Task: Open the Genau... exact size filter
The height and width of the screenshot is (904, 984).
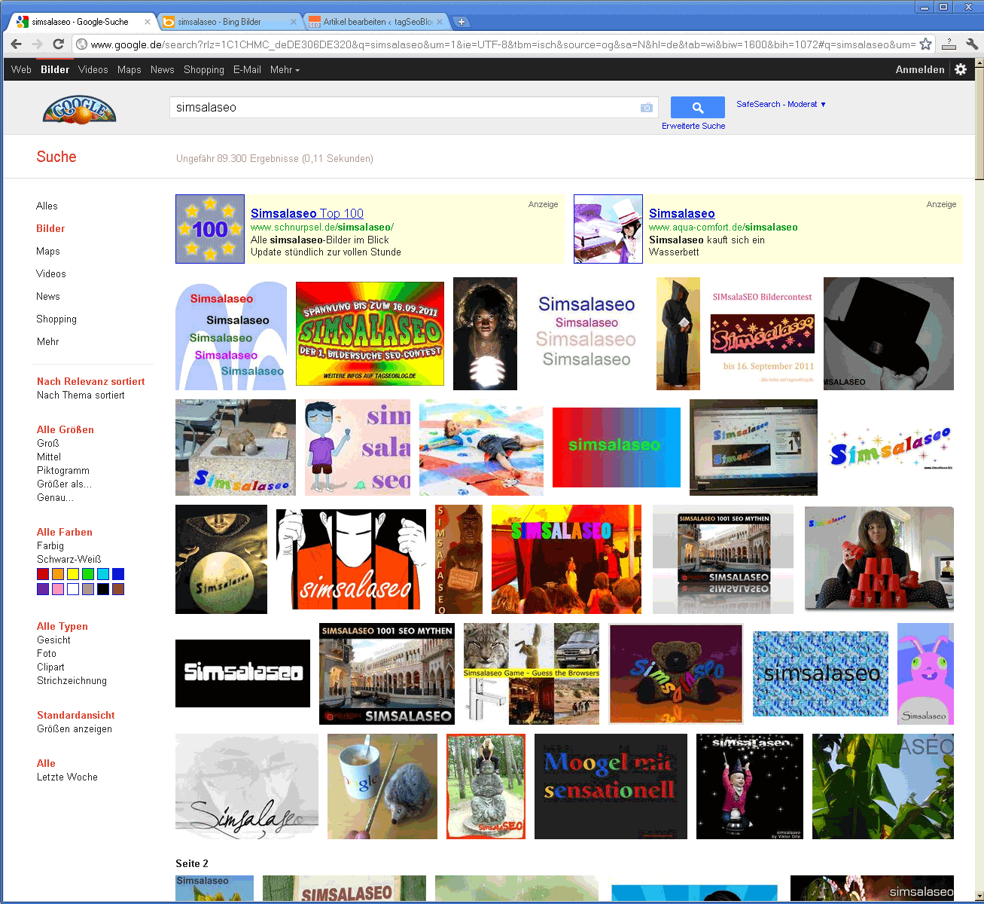Action: [55, 497]
